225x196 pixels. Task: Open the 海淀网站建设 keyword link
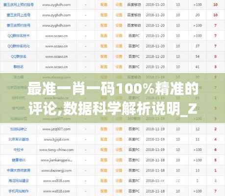tap(19, 181)
